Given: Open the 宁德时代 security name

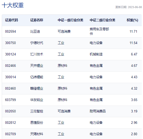Looking at the screenshot, I should coord(37,43).
